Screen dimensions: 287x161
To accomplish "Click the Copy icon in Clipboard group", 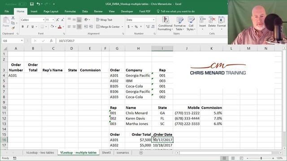I will (x=13, y=23).
